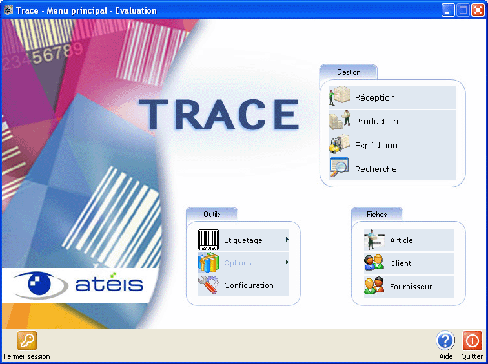Open the Production menu entry label

click(x=376, y=121)
